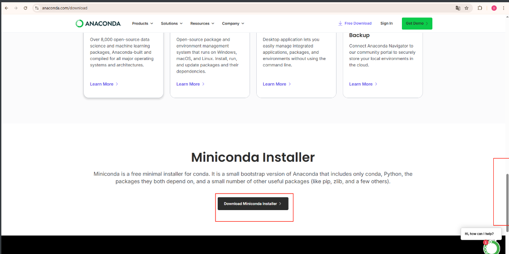Click the Backup card title

(x=359, y=35)
